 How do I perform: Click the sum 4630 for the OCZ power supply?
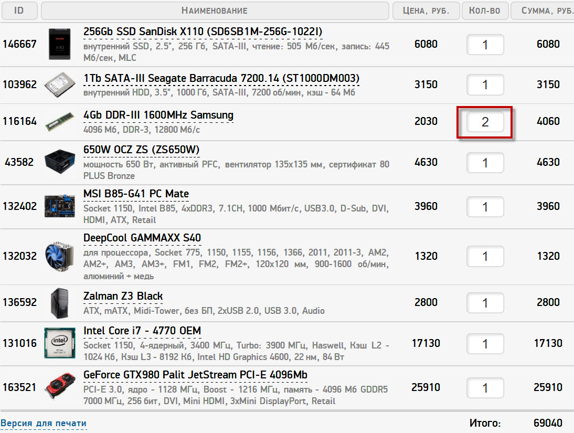pos(548,162)
